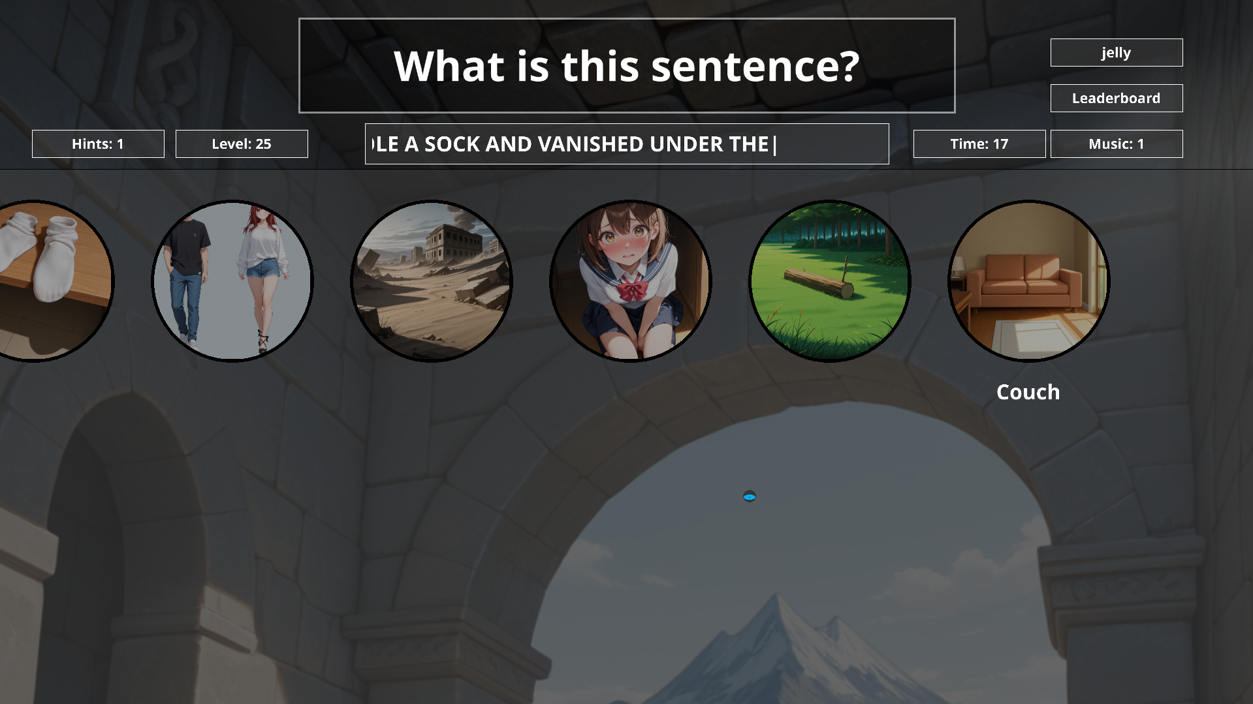Click the Couch word label

click(1028, 391)
